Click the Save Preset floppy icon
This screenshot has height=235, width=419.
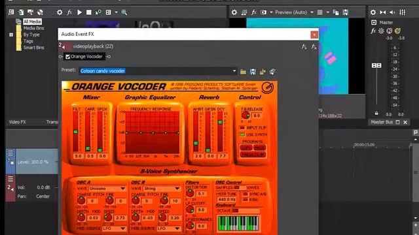point(253,72)
